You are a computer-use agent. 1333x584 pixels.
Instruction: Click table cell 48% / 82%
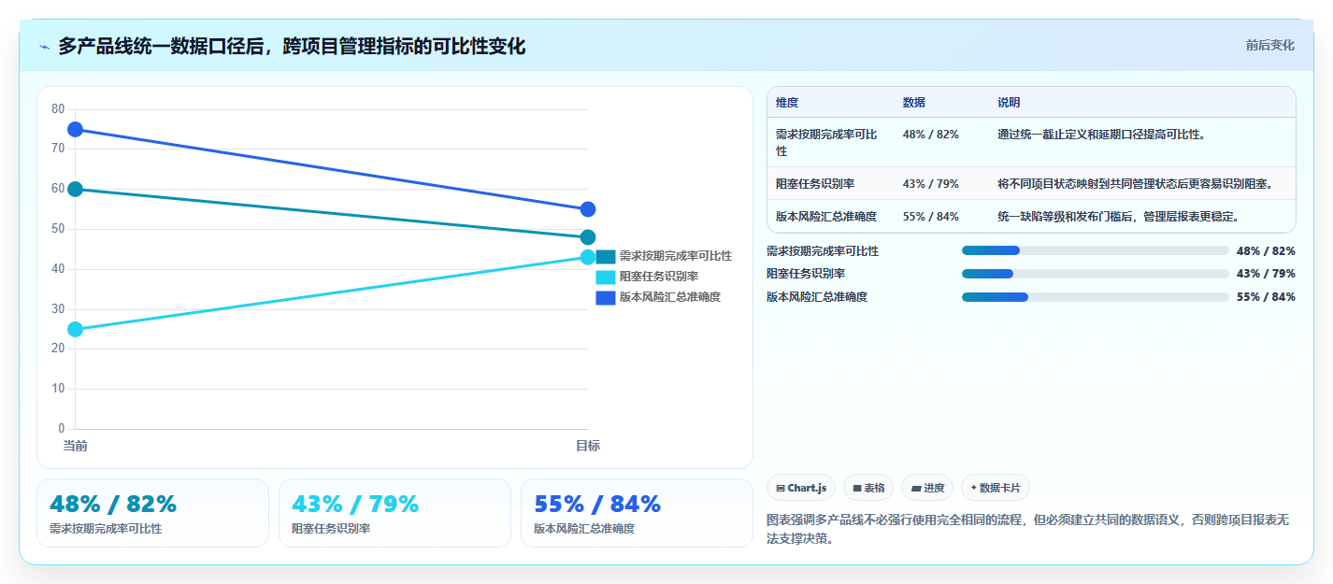click(931, 135)
